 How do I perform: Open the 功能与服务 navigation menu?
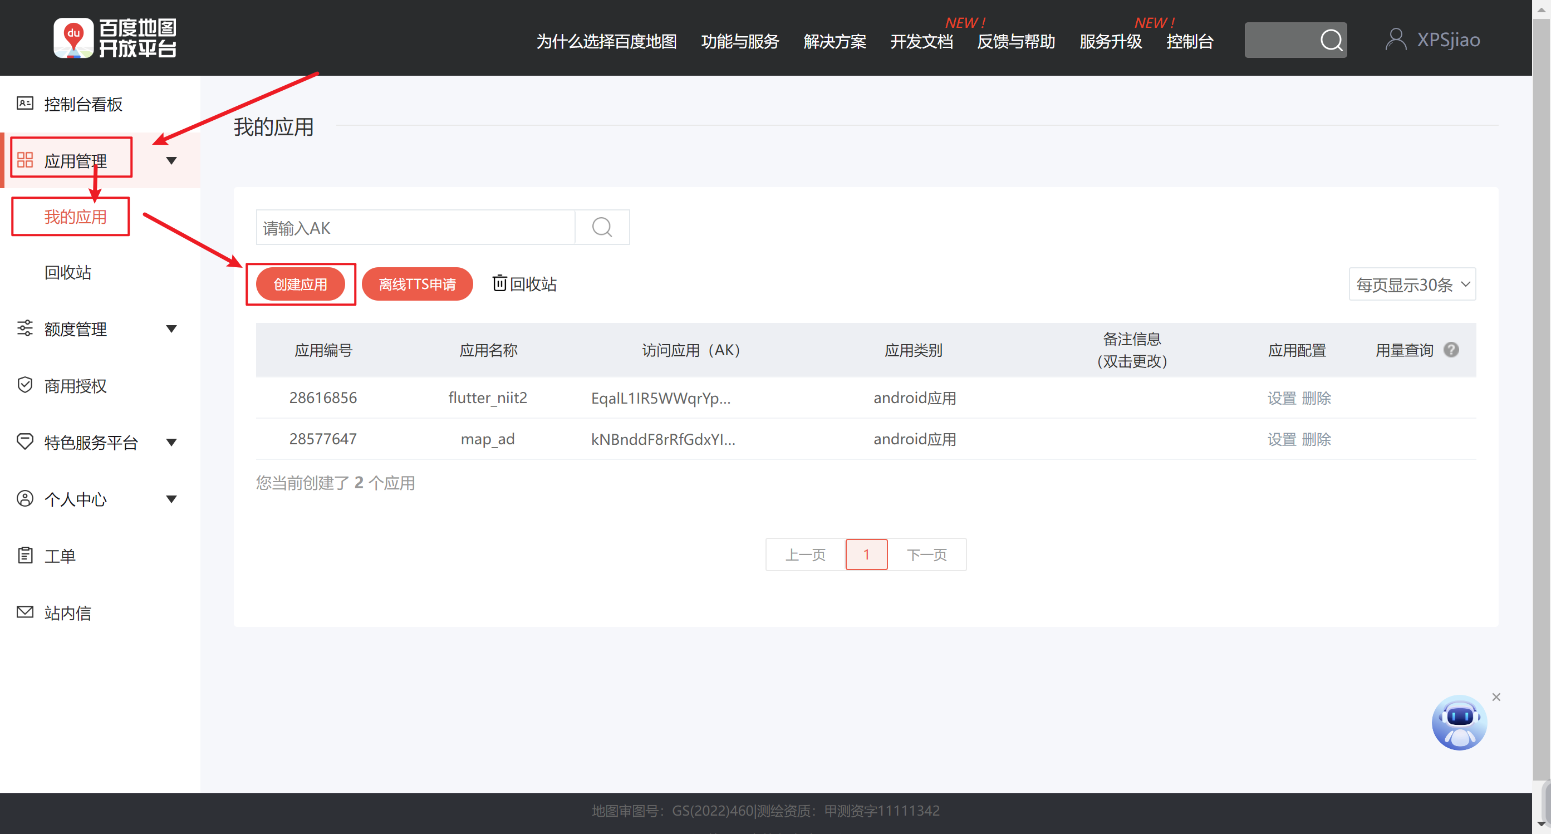(739, 42)
